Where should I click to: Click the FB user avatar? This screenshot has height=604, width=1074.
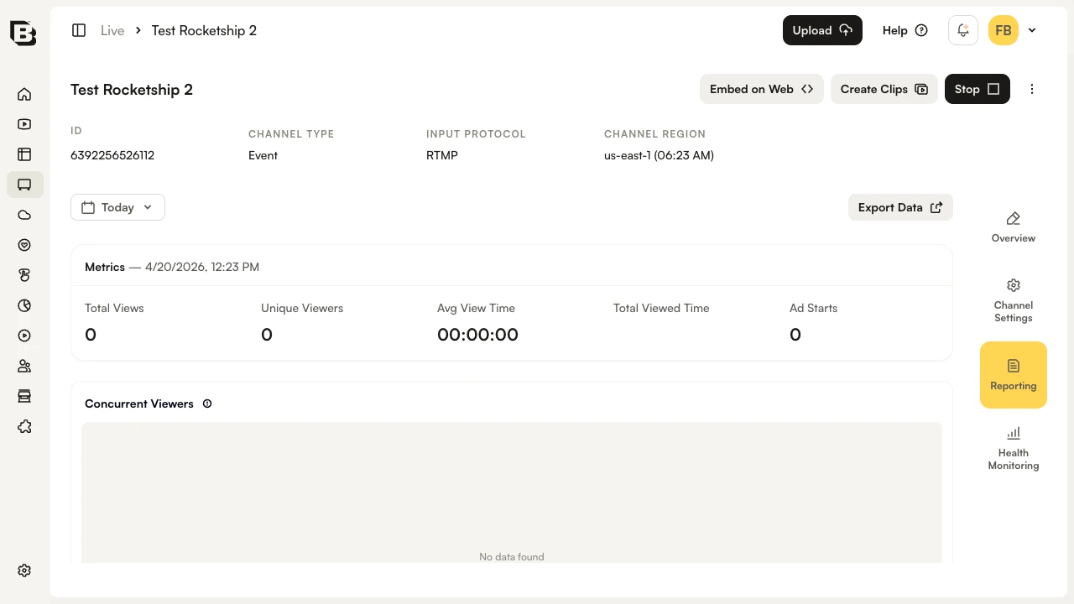click(1004, 30)
